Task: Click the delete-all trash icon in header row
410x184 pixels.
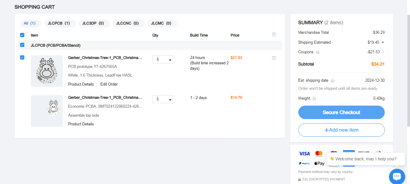Action: pos(274,35)
